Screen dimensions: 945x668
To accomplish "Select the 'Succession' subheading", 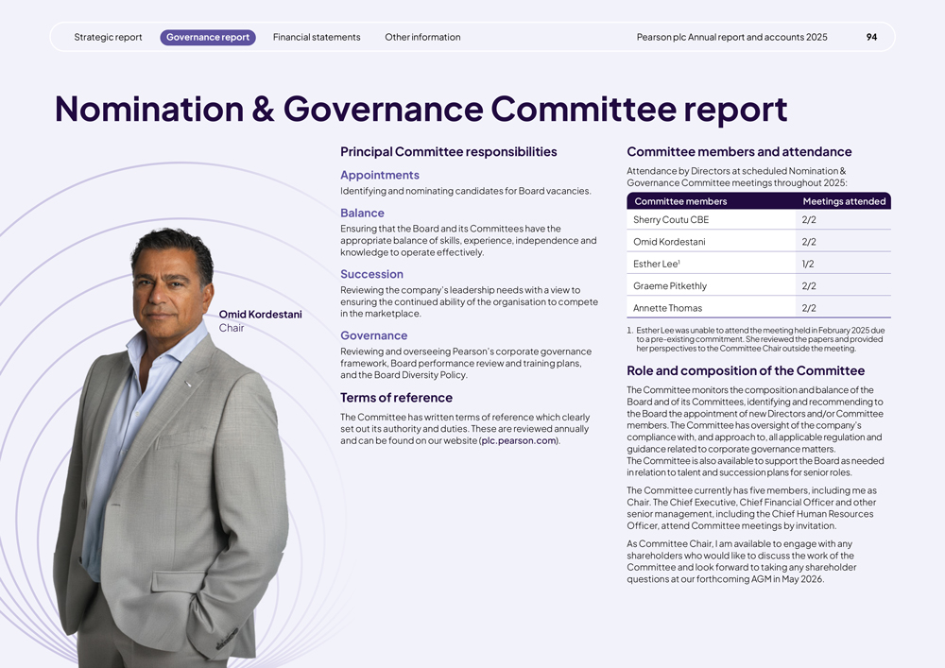I will 371,274.
